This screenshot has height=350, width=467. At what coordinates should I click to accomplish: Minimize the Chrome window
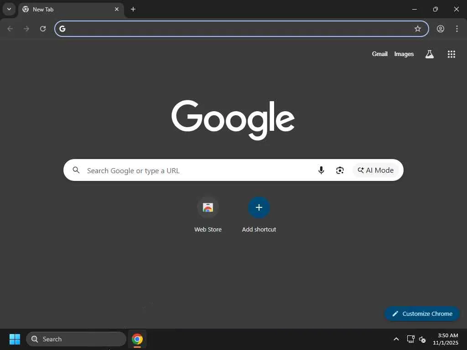coord(414,9)
